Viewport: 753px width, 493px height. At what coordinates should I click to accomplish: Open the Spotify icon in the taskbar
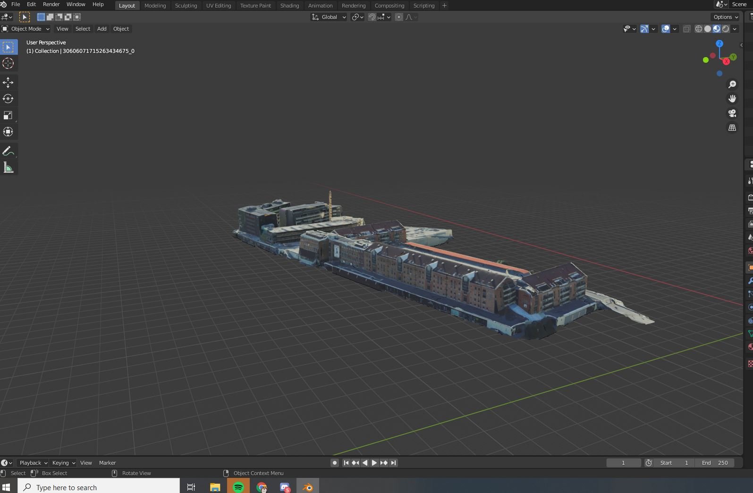pos(238,487)
